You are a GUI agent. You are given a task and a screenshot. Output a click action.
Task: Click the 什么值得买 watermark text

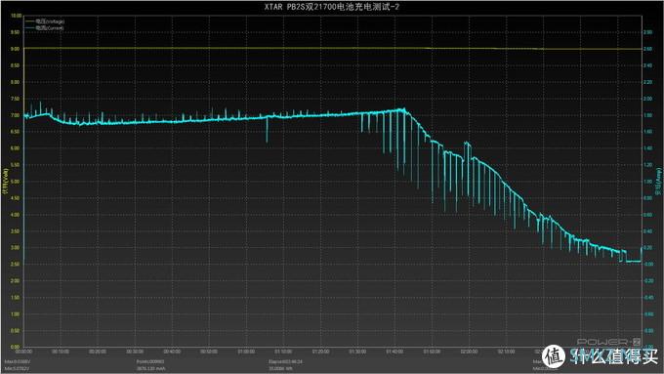point(613,356)
